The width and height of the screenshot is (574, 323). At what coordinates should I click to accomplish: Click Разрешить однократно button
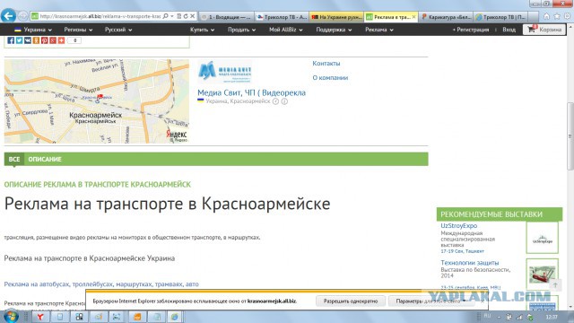pyautogui.click(x=351, y=301)
